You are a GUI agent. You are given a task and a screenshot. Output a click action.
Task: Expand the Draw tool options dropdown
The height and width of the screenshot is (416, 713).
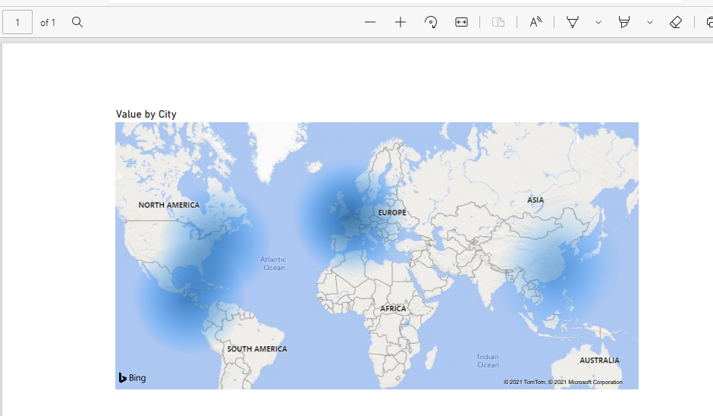pyautogui.click(x=598, y=22)
